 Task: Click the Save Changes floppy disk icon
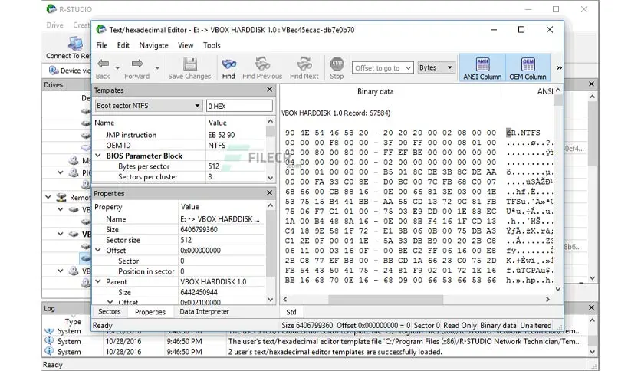tap(189, 64)
